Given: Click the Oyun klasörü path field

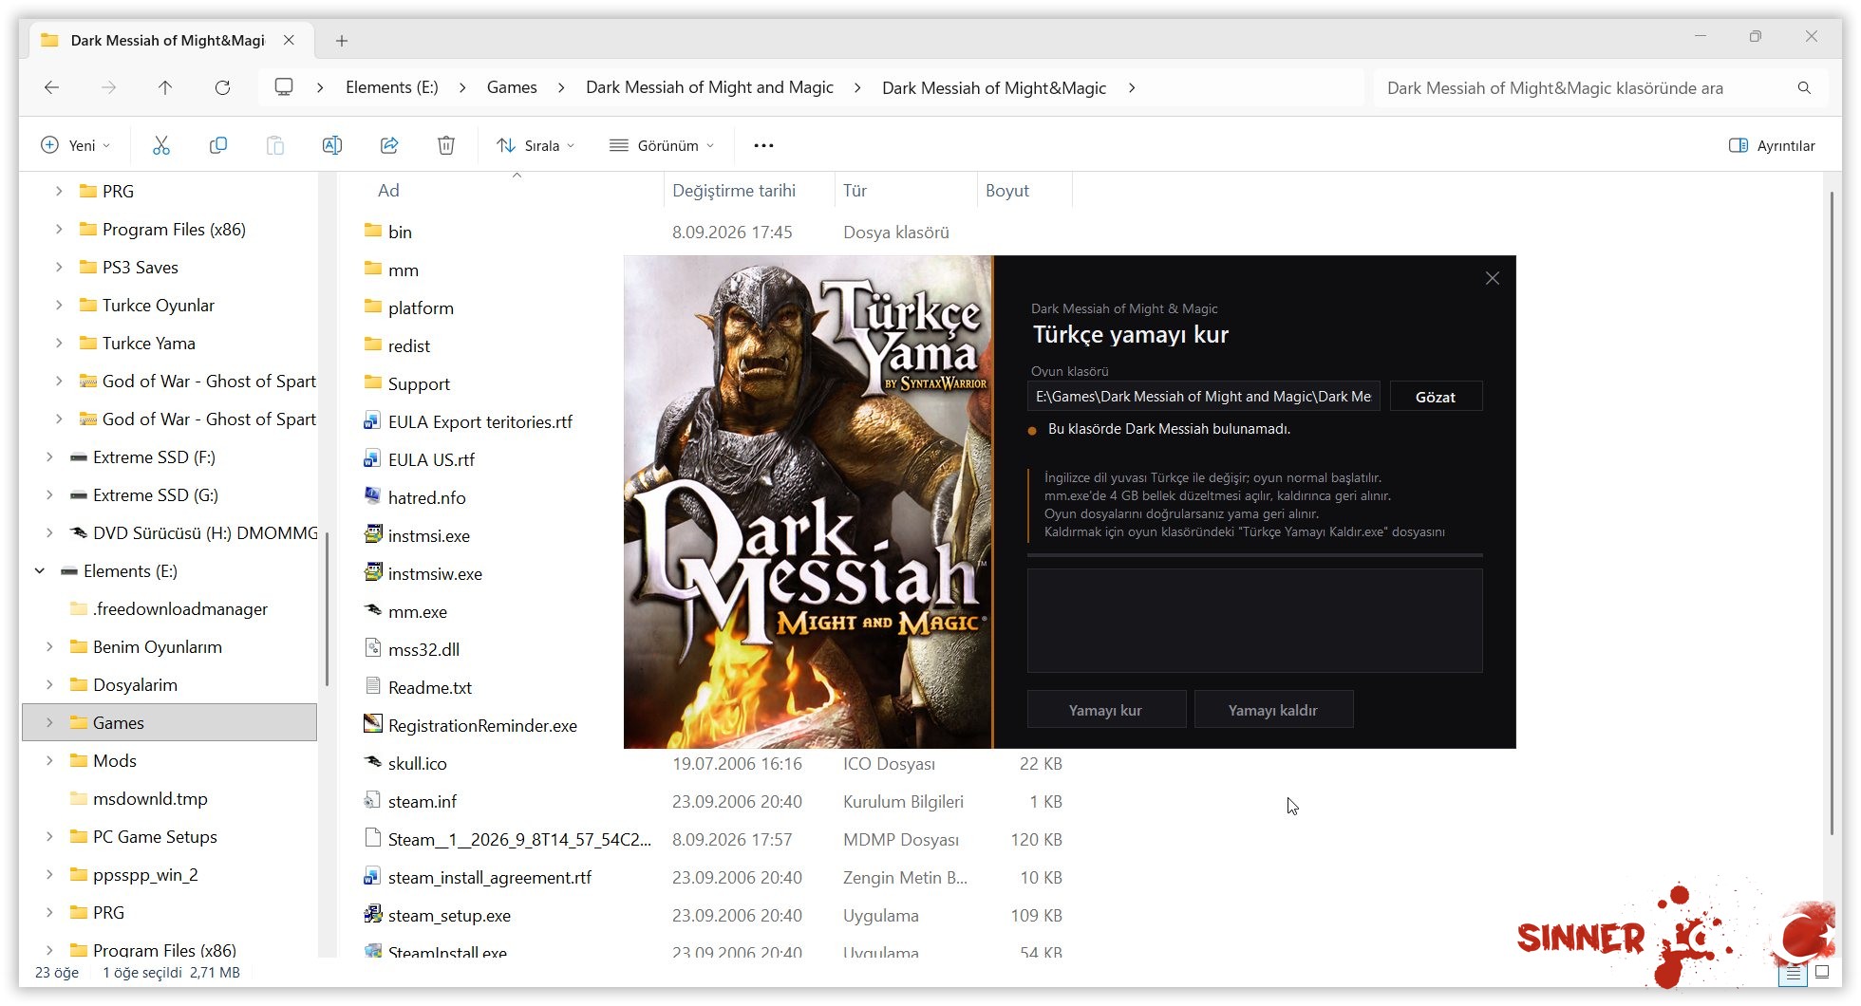Looking at the screenshot, I should (x=1204, y=397).
